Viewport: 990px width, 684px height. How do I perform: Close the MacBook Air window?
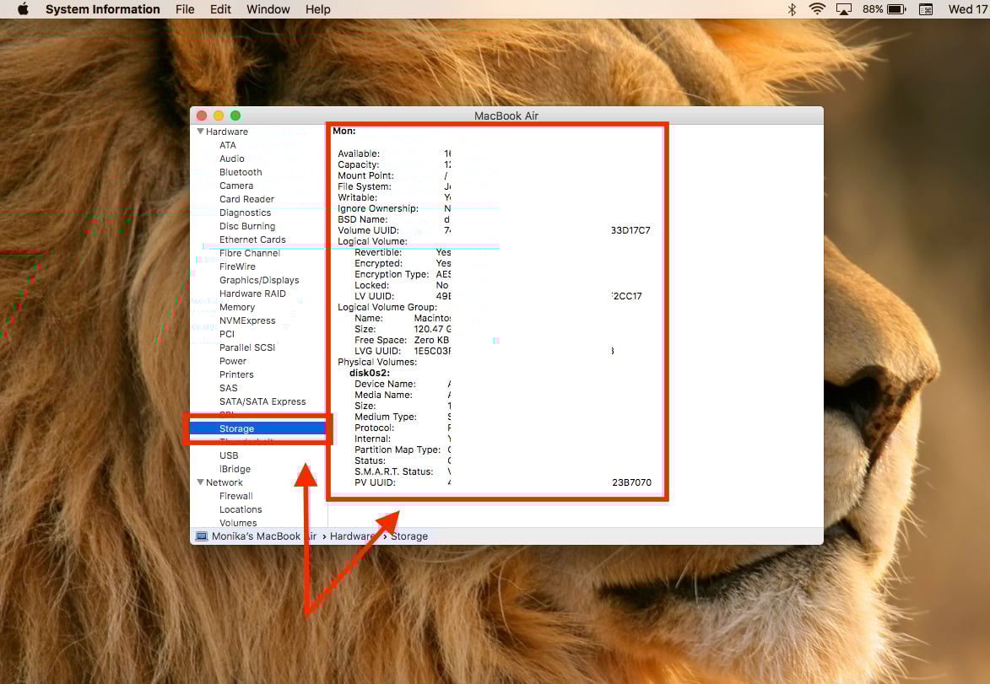point(202,116)
